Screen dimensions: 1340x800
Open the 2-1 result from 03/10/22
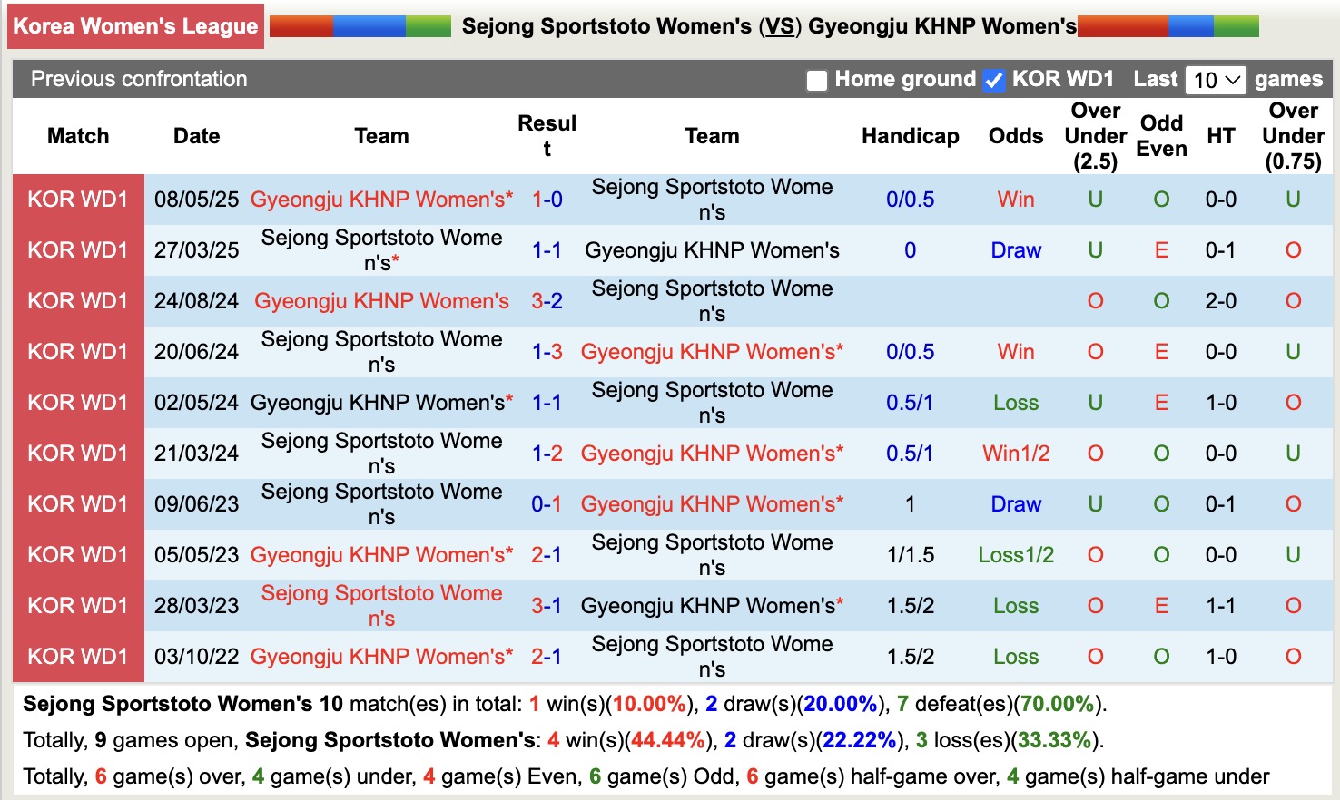coord(547,657)
